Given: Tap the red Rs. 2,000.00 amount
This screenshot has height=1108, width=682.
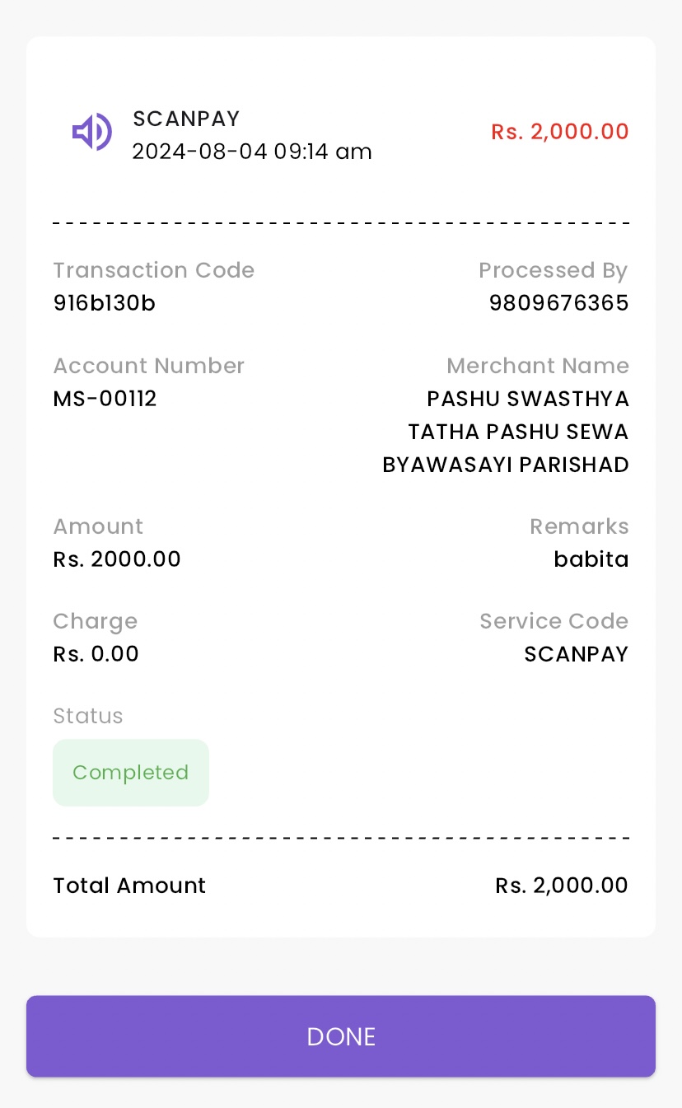Looking at the screenshot, I should tap(560, 132).
